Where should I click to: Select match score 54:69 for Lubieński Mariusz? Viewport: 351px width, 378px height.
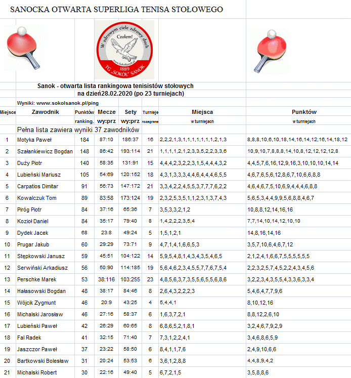(x=107, y=175)
